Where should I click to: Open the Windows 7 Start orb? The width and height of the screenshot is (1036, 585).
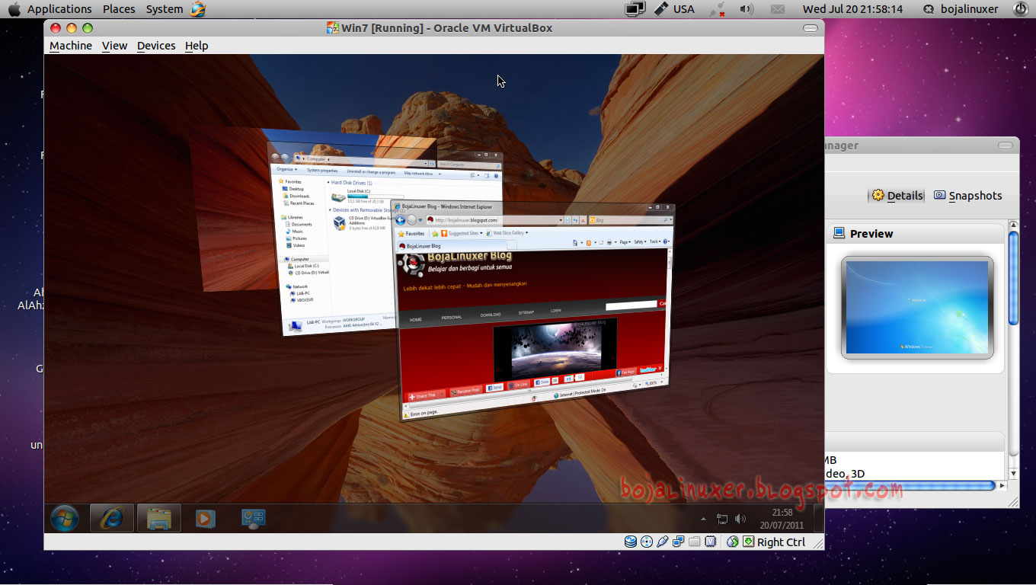pyautogui.click(x=65, y=519)
